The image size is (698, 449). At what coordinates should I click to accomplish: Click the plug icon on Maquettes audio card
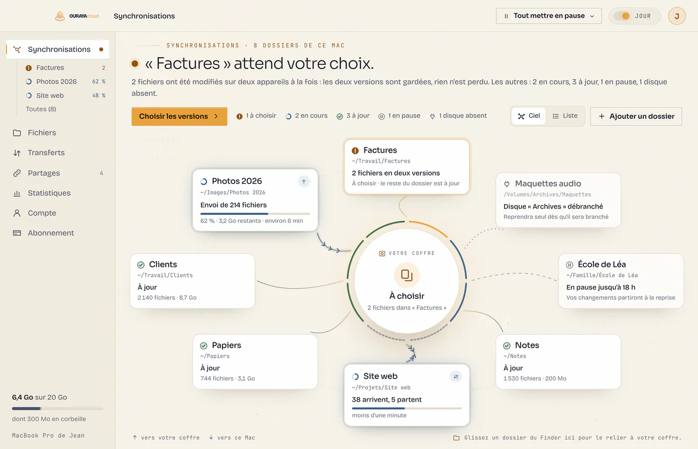pyautogui.click(x=507, y=184)
